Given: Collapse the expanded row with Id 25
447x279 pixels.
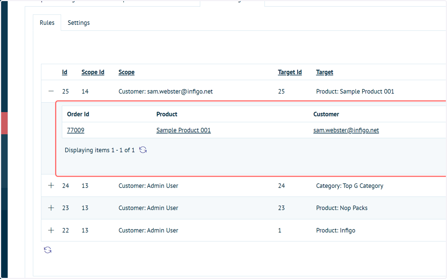Looking at the screenshot, I should 51,91.
